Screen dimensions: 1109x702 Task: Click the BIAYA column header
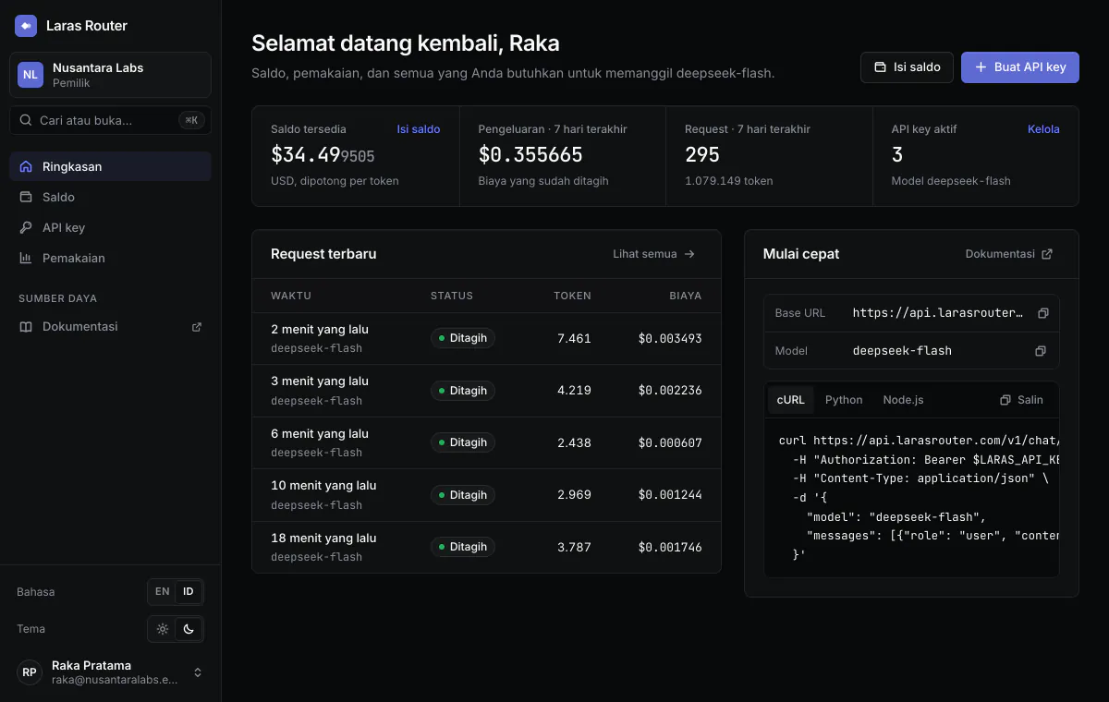pos(686,296)
